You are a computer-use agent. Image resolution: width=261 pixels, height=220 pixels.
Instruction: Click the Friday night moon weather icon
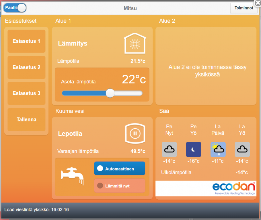(x=194, y=149)
